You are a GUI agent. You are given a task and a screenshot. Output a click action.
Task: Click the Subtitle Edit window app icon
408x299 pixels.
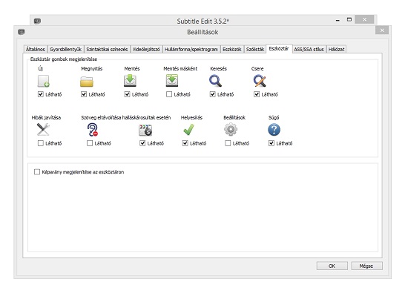[x=38, y=21]
